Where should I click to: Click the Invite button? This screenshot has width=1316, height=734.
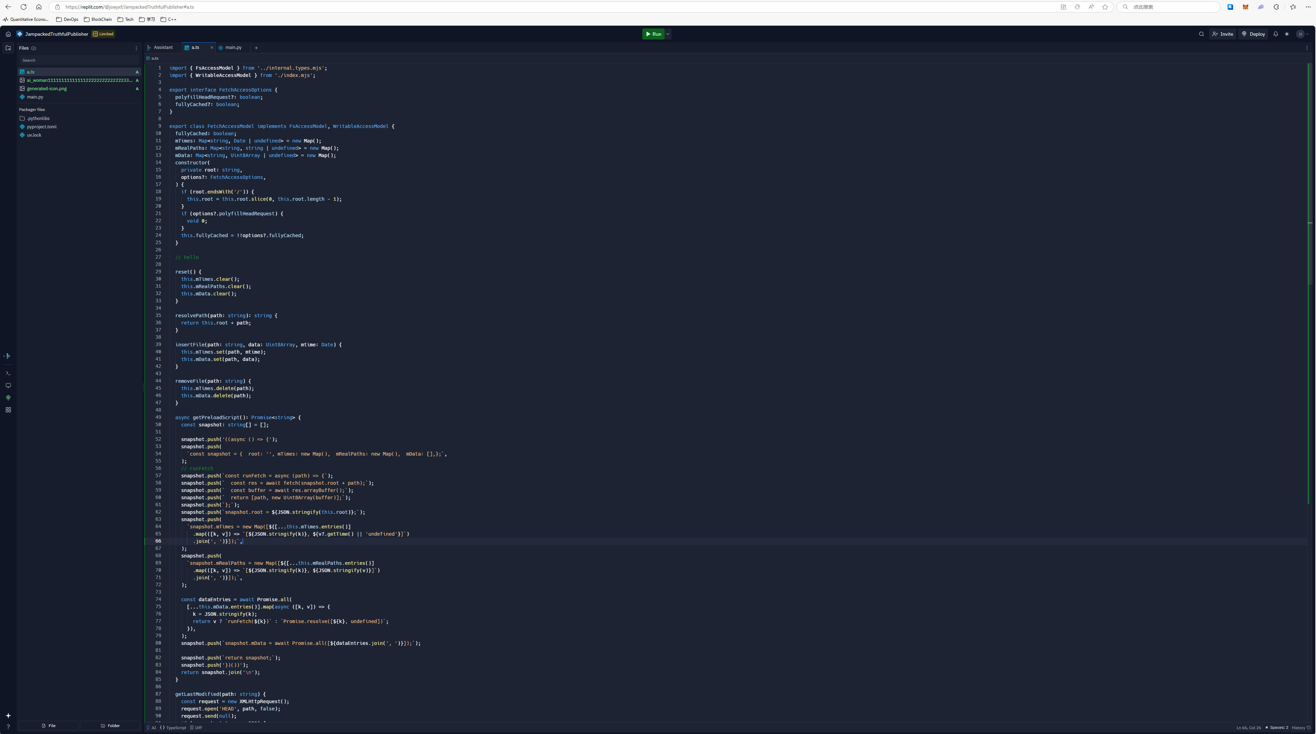[1222, 34]
